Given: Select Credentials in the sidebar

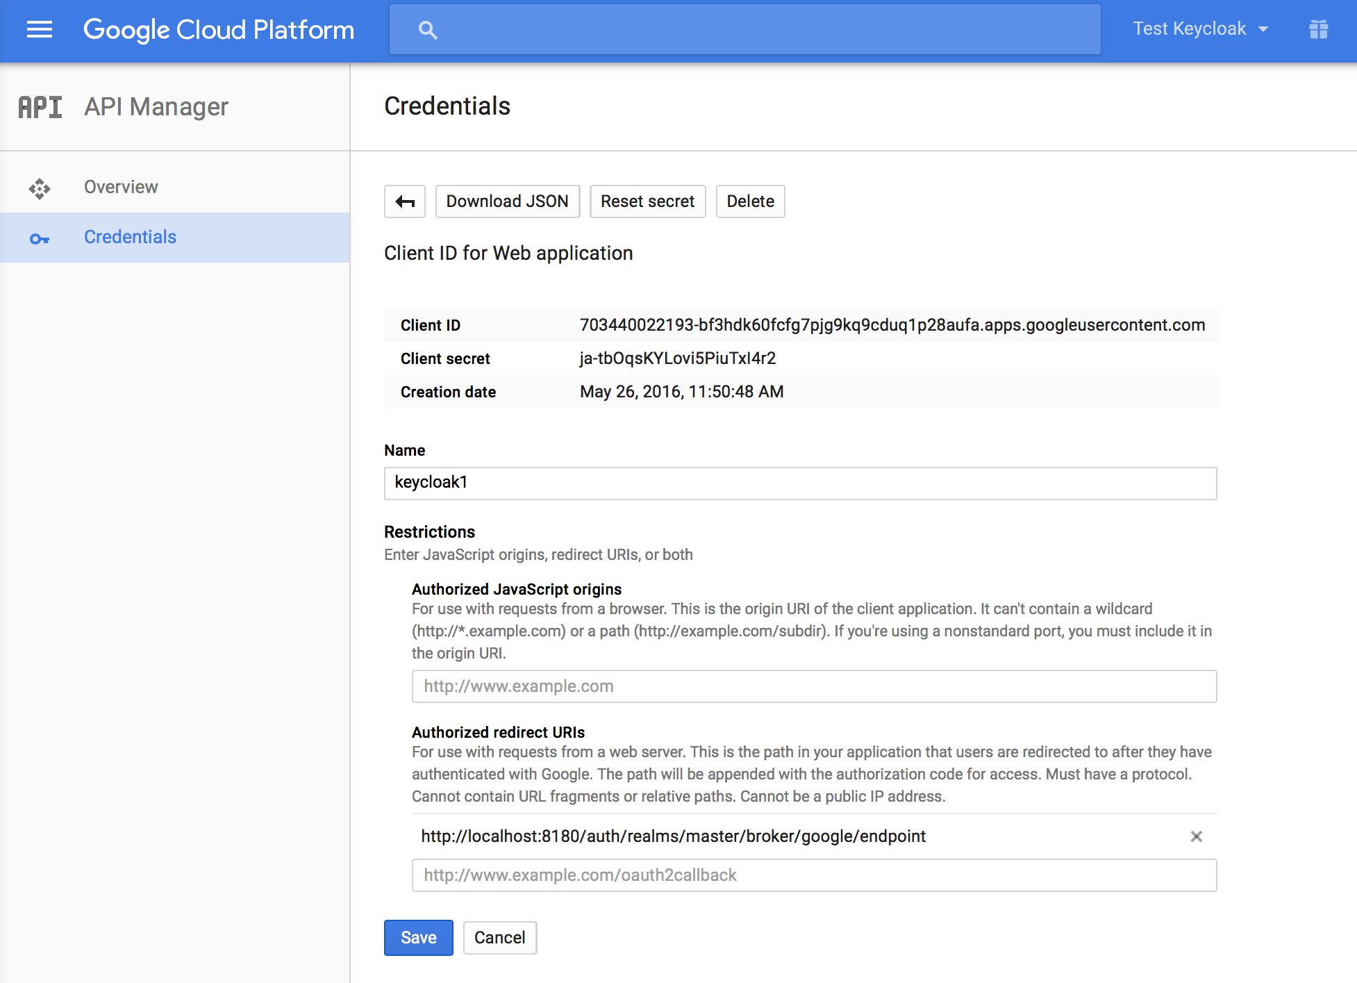Looking at the screenshot, I should 130,237.
